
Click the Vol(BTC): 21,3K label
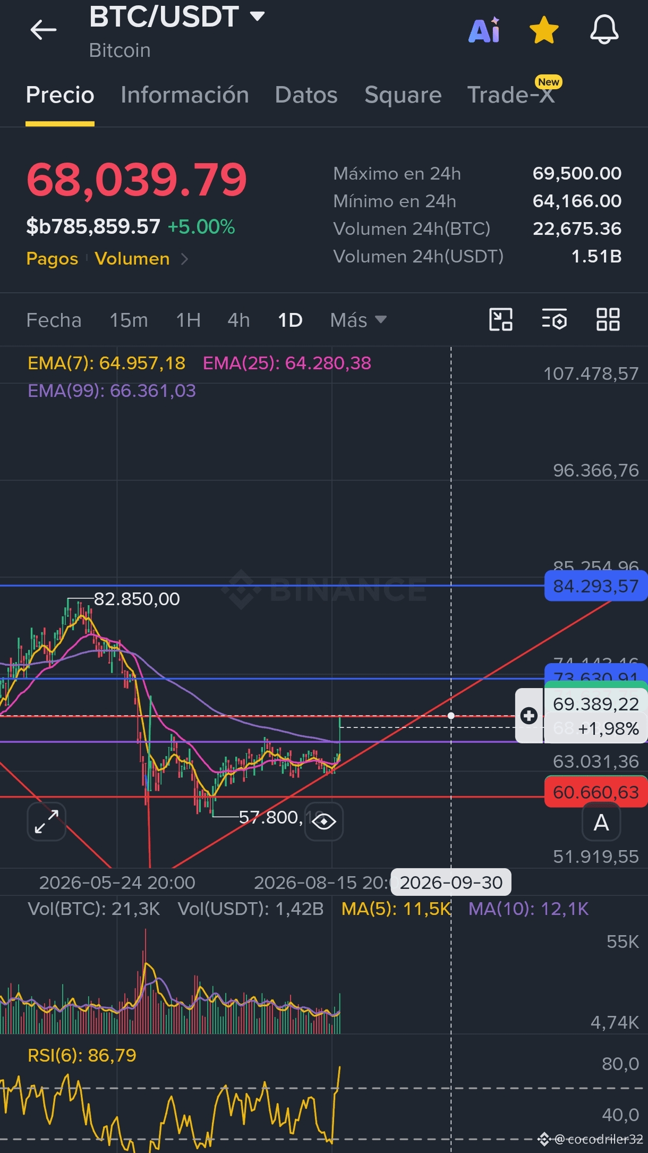(x=94, y=909)
